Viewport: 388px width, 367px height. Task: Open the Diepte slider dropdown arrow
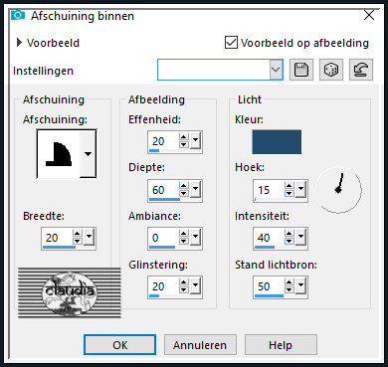click(x=195, y=190)
